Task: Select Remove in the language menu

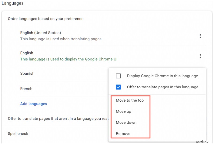Action: pyautogui.click(x=123, y=134)
